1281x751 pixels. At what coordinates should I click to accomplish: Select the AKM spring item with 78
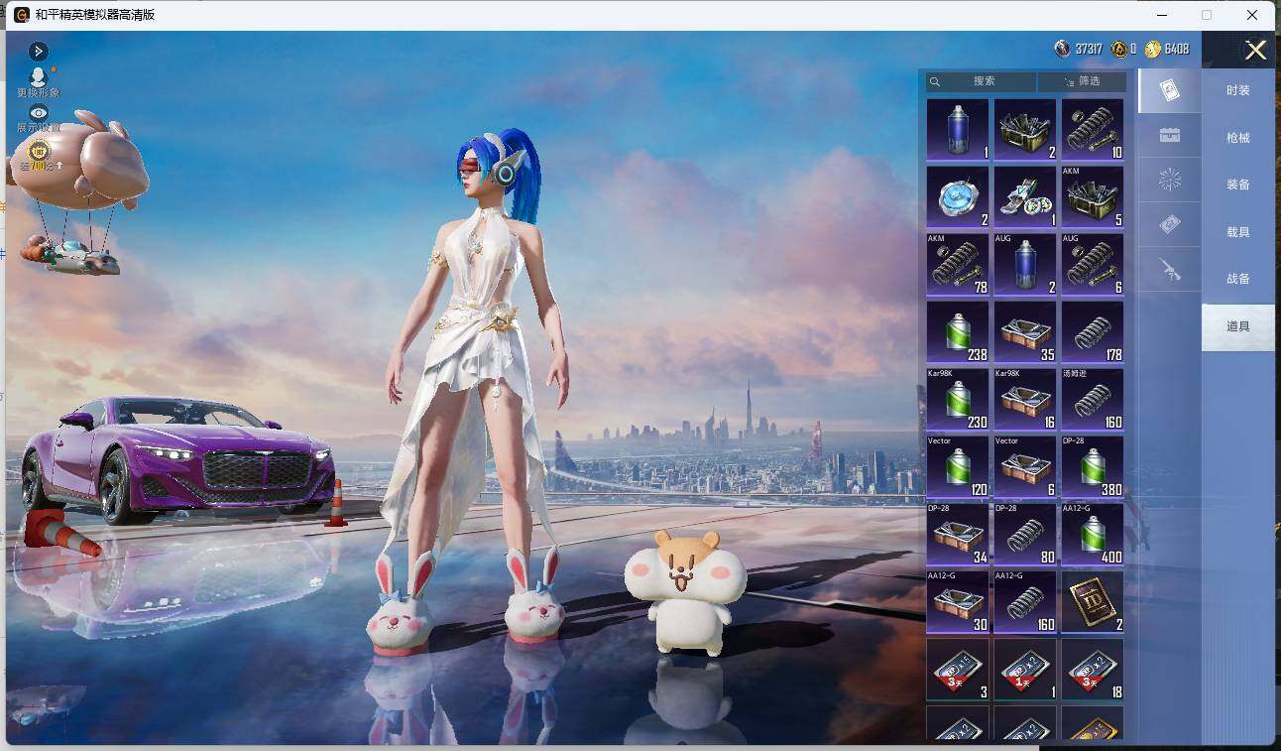tap(958, 264)
